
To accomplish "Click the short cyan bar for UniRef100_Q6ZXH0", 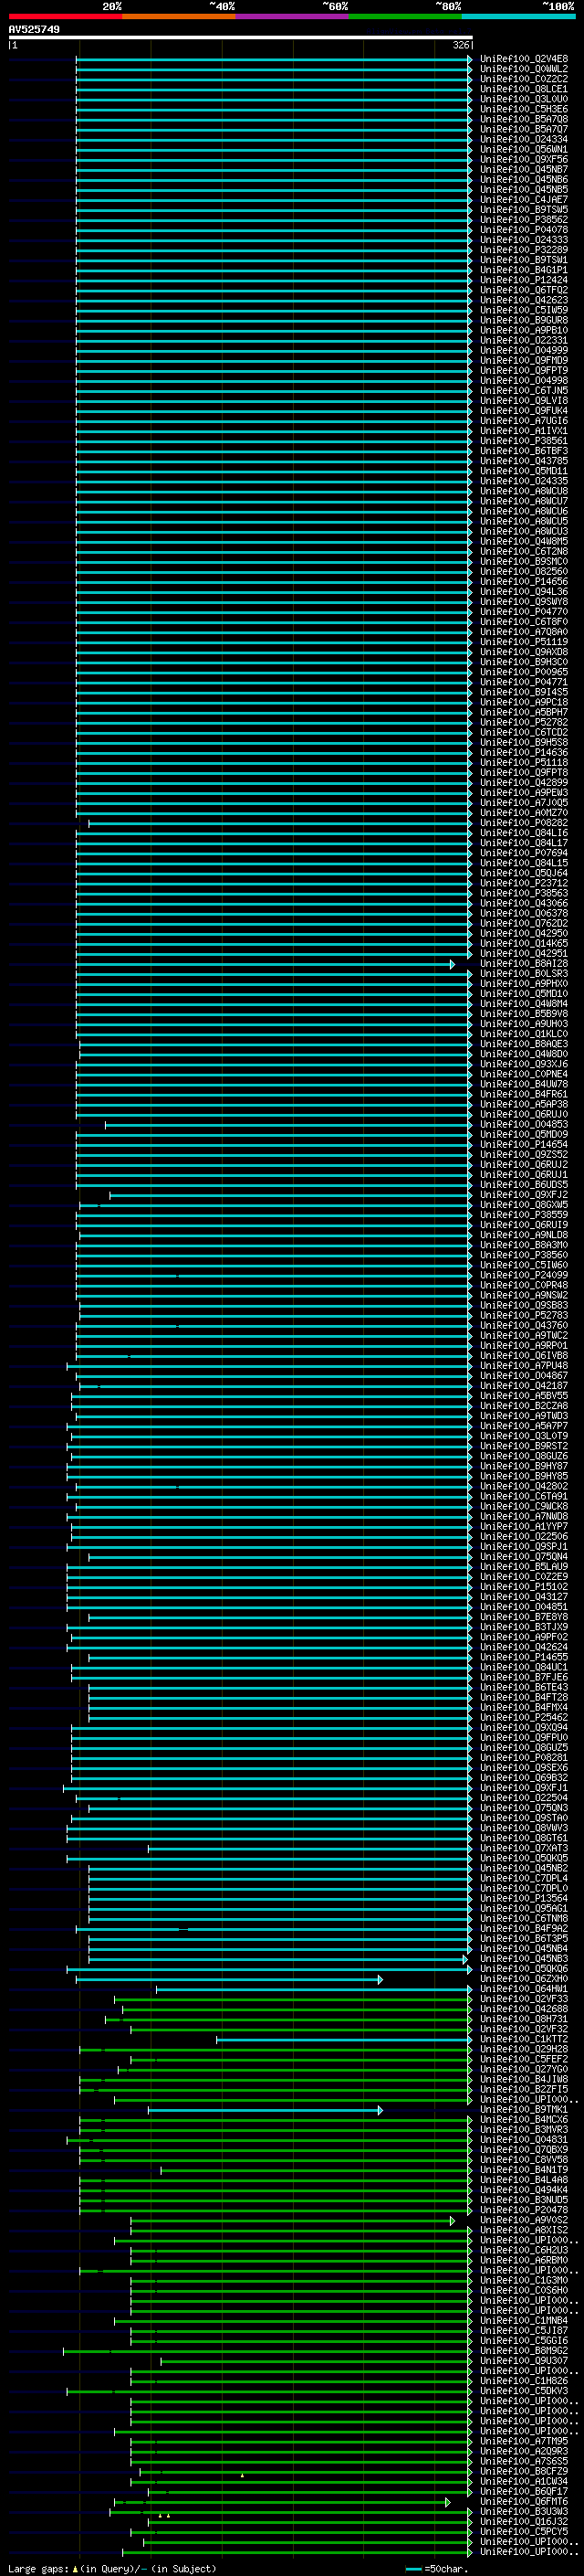I will [230, 1980].
